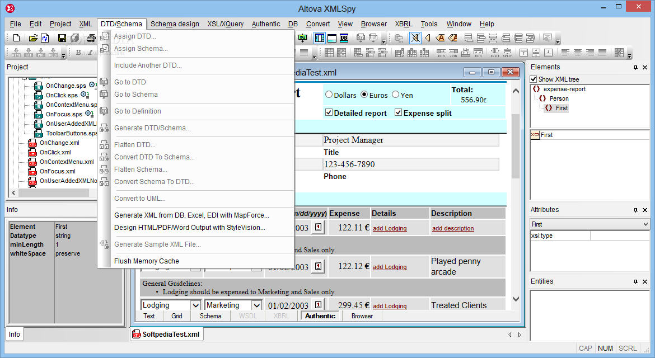This screenshot has height=358, width=655.
Task: Switch to the Browser view tab
Action: (x=362, y=316)
